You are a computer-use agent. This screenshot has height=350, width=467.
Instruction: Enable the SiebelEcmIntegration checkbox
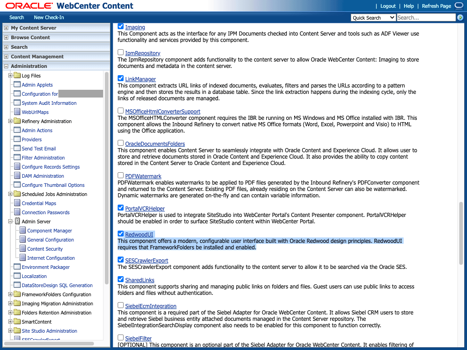pos(120,305)
